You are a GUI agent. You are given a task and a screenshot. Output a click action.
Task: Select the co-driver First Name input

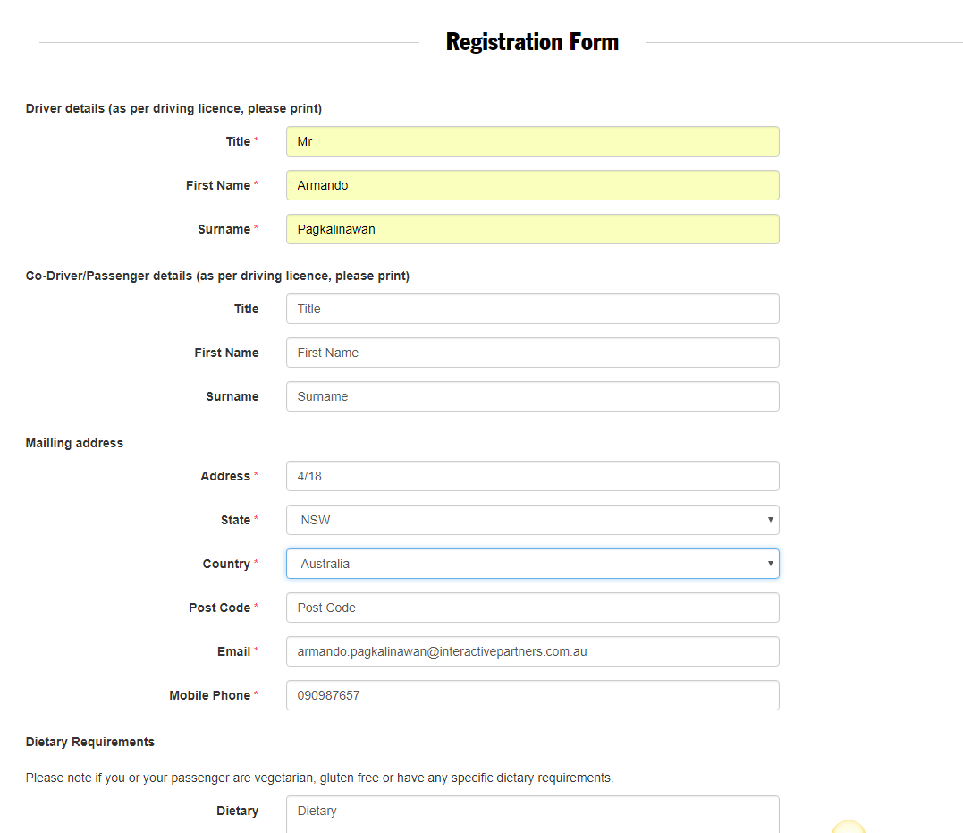[532, 353]
